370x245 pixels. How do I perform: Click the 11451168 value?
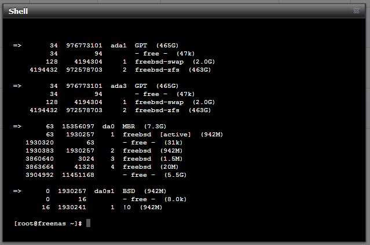click(x=78, y=175)
